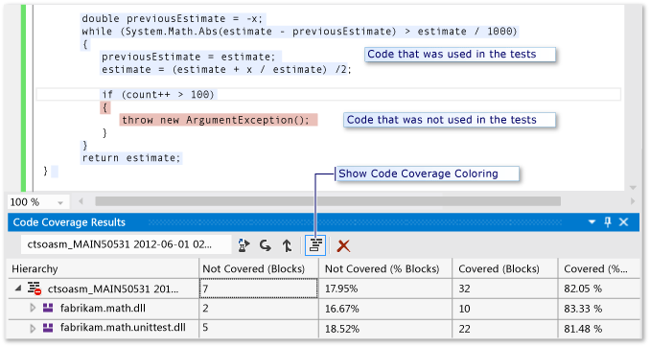Expand the fabrikam.math.dll node
650x347 pixels.
(x=33, y=308)
